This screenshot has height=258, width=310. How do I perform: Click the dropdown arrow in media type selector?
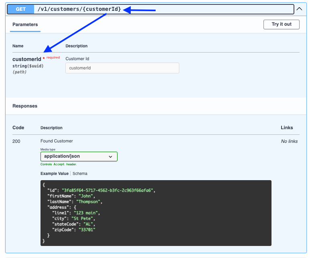click(x=110, y=157)
